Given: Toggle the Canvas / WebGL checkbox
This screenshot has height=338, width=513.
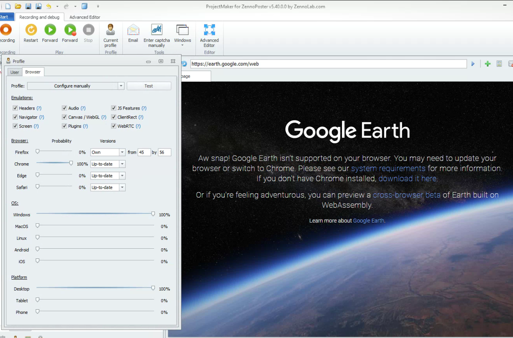Looking at the screenshot, I should (64, 117).
